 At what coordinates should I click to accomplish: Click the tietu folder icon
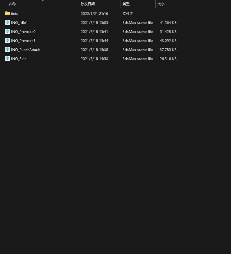pyautogui.click(x=8, y=13)
